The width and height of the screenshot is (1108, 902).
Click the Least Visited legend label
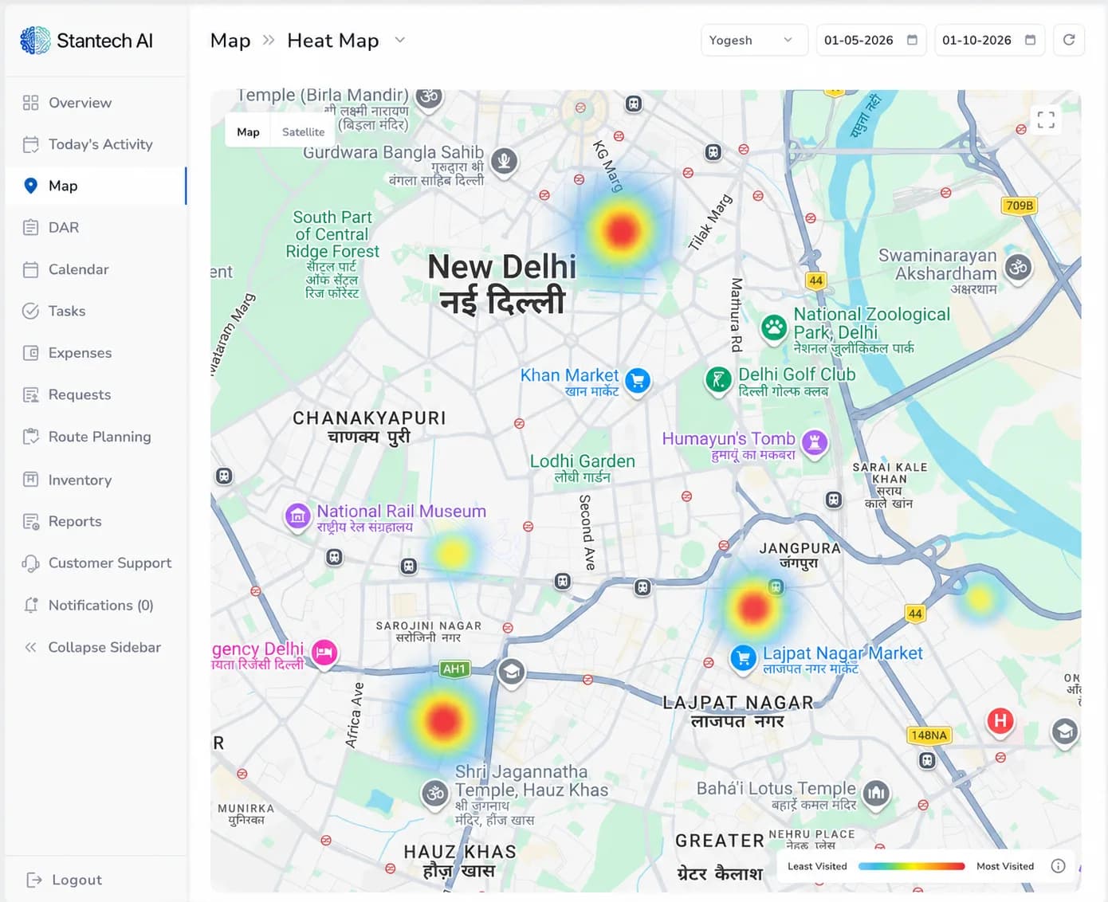pos(817,866)
